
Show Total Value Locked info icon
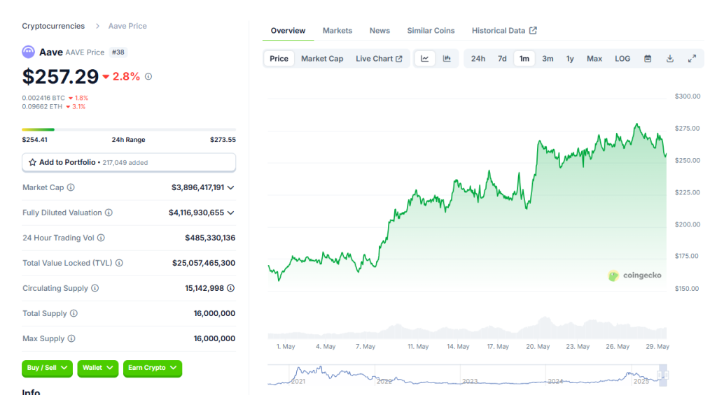(x=119, y=263)
